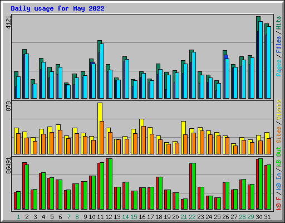The width and height of the screenshot is (285, 223).
Task: Click day 18 on the x-axis
Action: (159, 217)
